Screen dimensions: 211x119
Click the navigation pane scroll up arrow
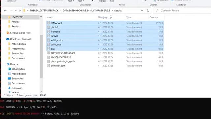tap(41, 17)
